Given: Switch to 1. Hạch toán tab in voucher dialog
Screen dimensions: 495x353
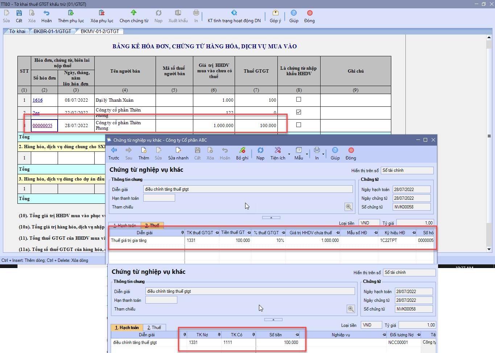Looking at the screenshot, I should coord(124,226).
